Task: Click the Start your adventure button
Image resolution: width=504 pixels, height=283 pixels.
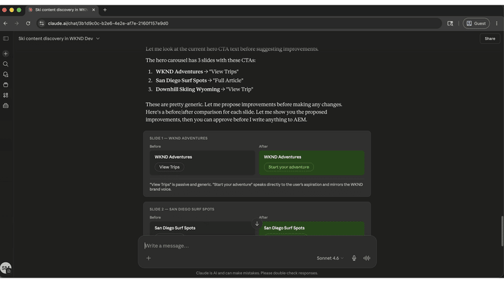Action: 289,167
